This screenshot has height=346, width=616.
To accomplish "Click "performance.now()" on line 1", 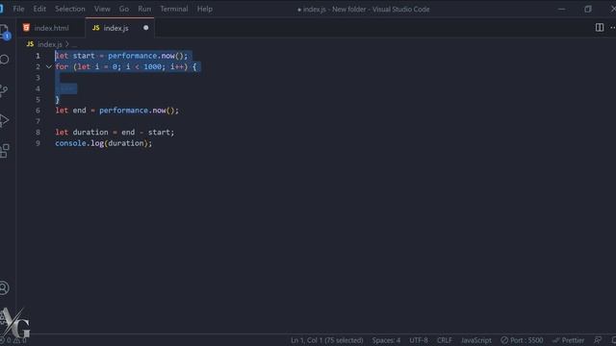I will [145, 56].
